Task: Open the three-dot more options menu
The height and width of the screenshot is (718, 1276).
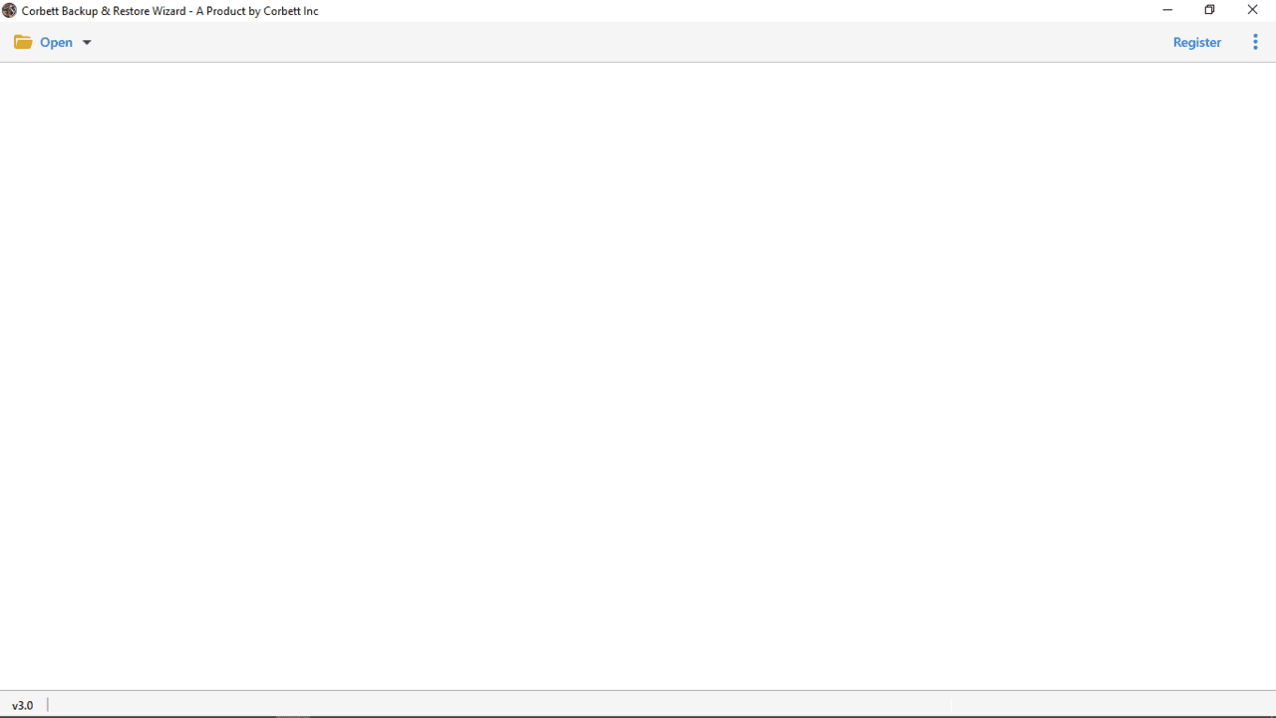Action: (1255, 42)
